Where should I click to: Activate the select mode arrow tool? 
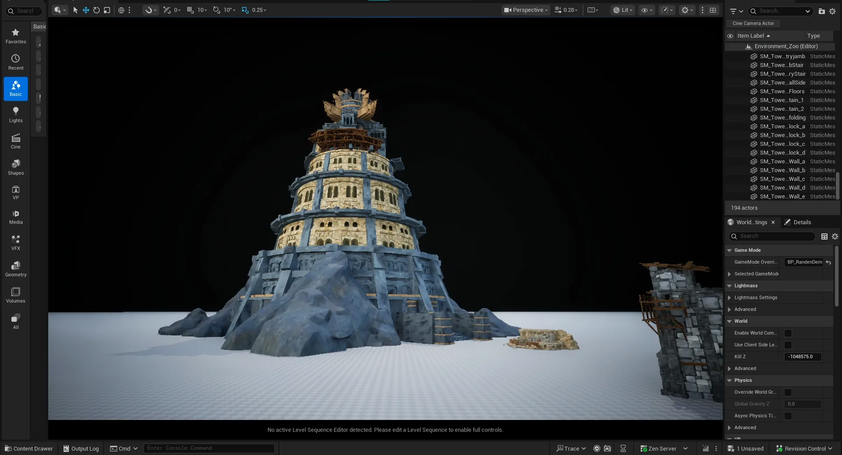pyautogui.click(x=75, y=10)
